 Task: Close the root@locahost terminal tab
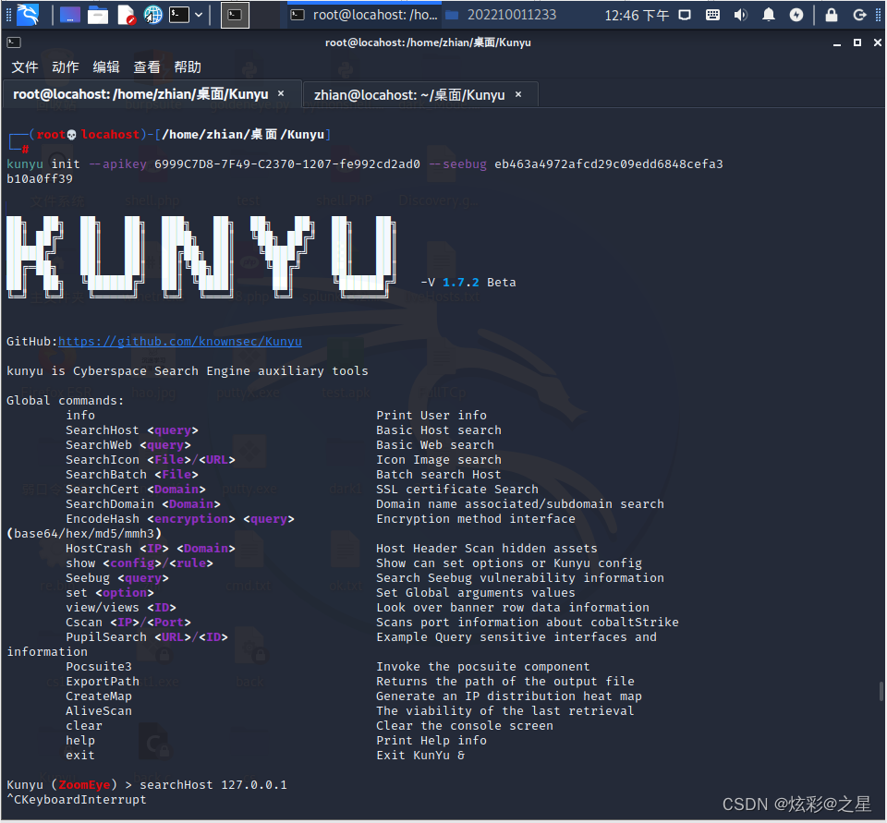(x=281, y=94)
